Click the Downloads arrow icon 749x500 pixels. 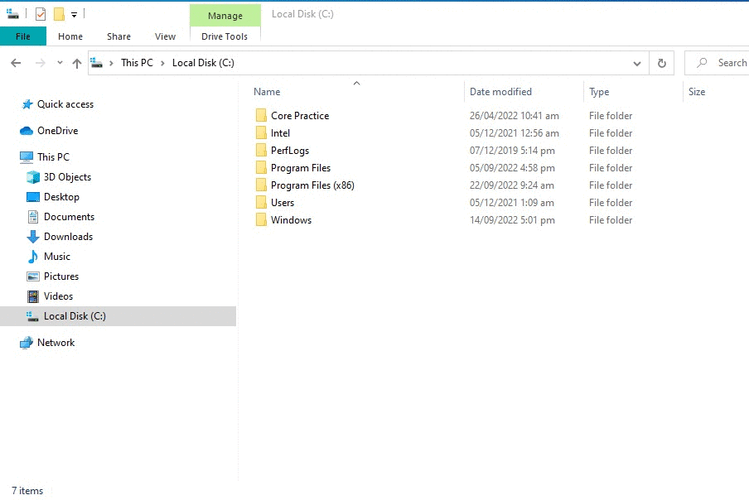coord(33,237)
